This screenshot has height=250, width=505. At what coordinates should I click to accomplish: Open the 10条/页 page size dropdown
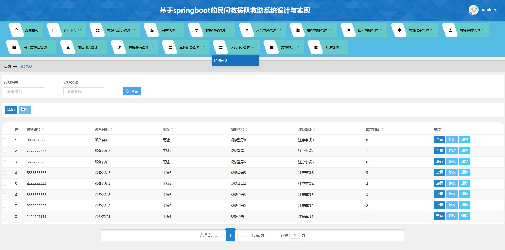coord(260,235)
